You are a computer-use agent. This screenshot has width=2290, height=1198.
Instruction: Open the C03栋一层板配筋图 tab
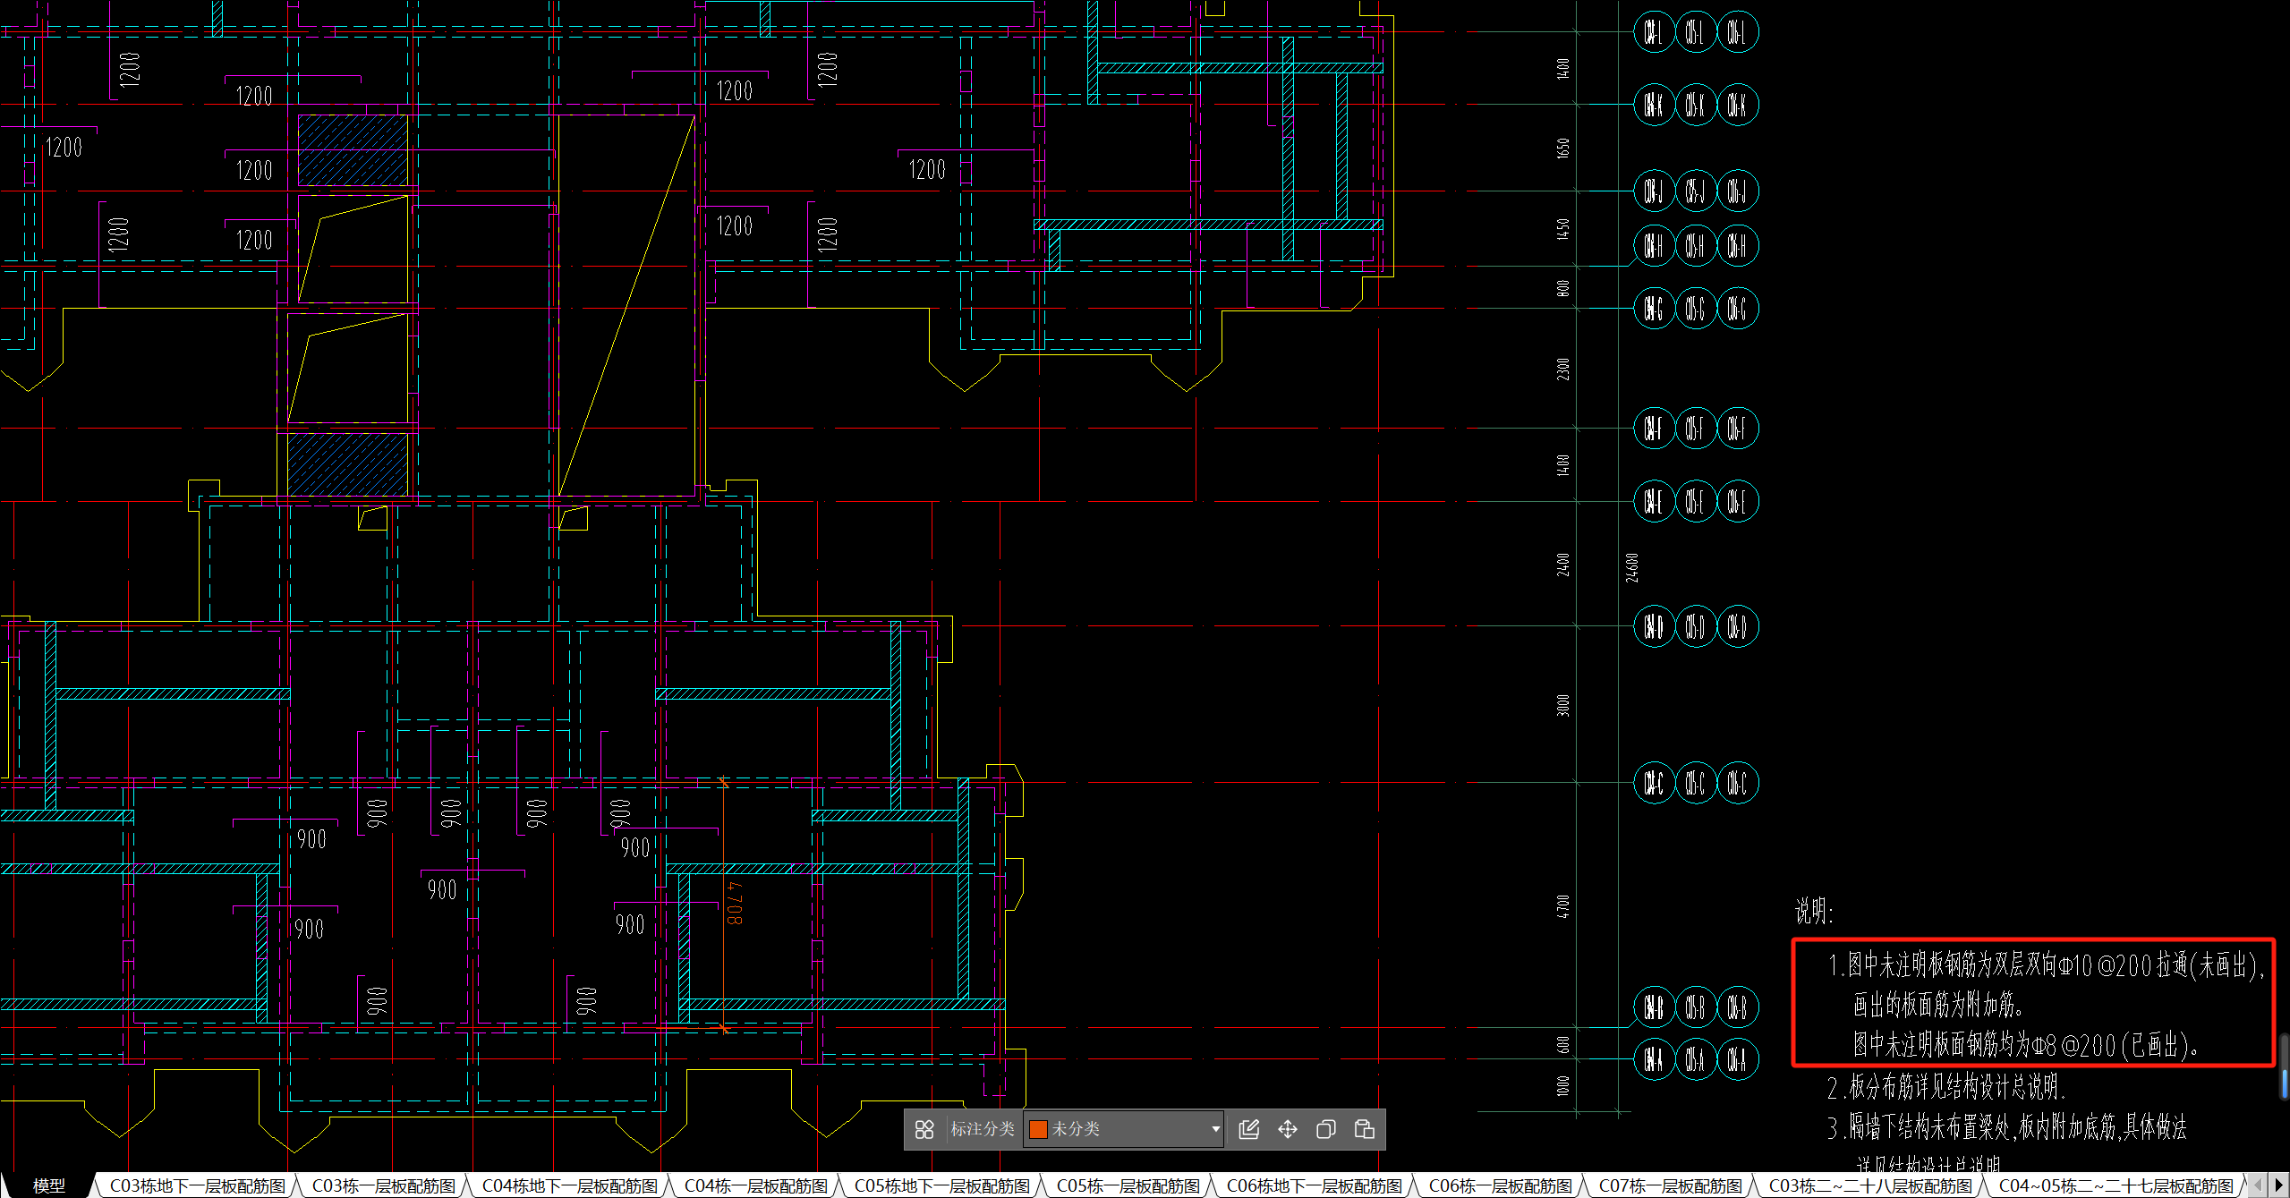tap(384, 1185)
